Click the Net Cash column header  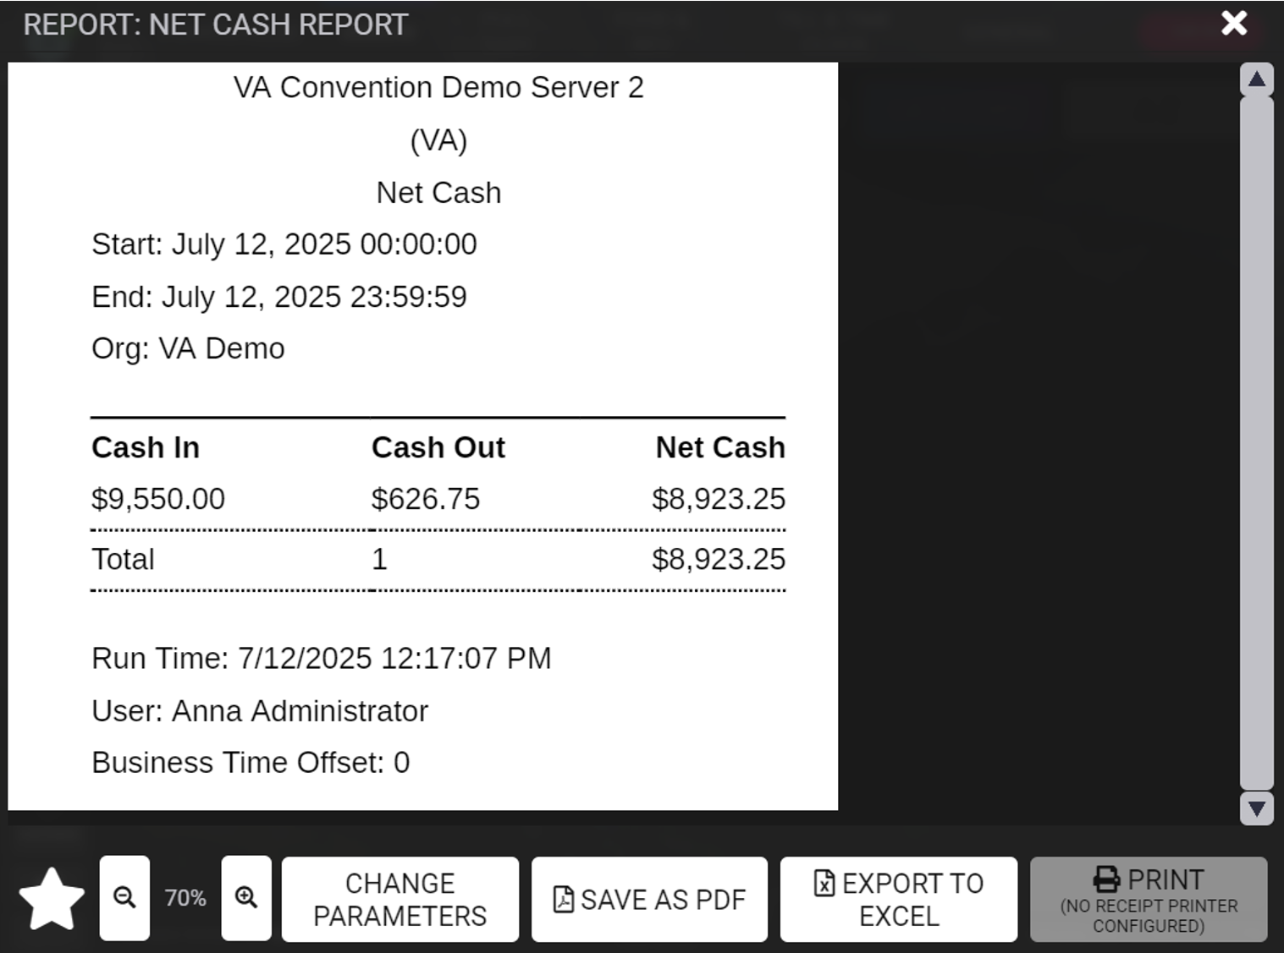click(x=720, y=447)
